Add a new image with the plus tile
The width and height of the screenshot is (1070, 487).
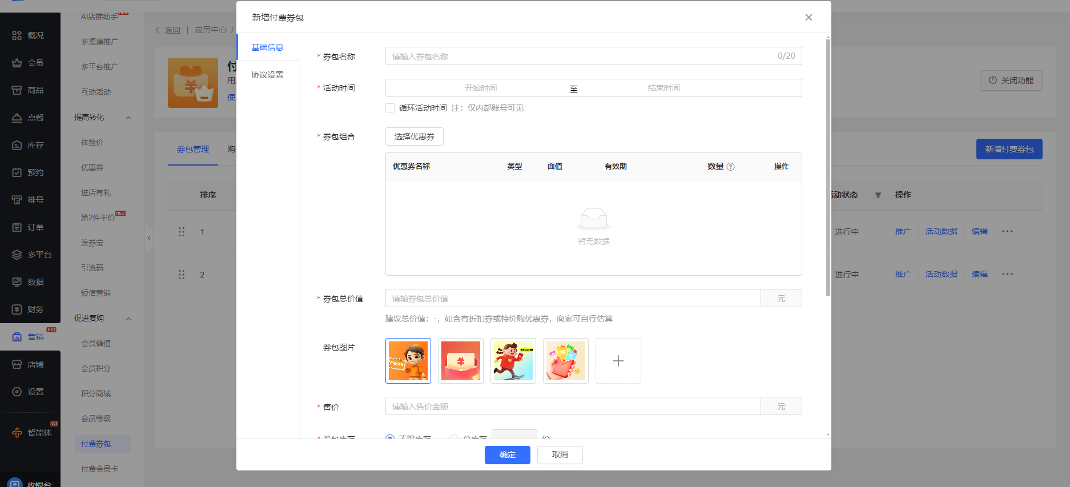[x=618, y=361]
